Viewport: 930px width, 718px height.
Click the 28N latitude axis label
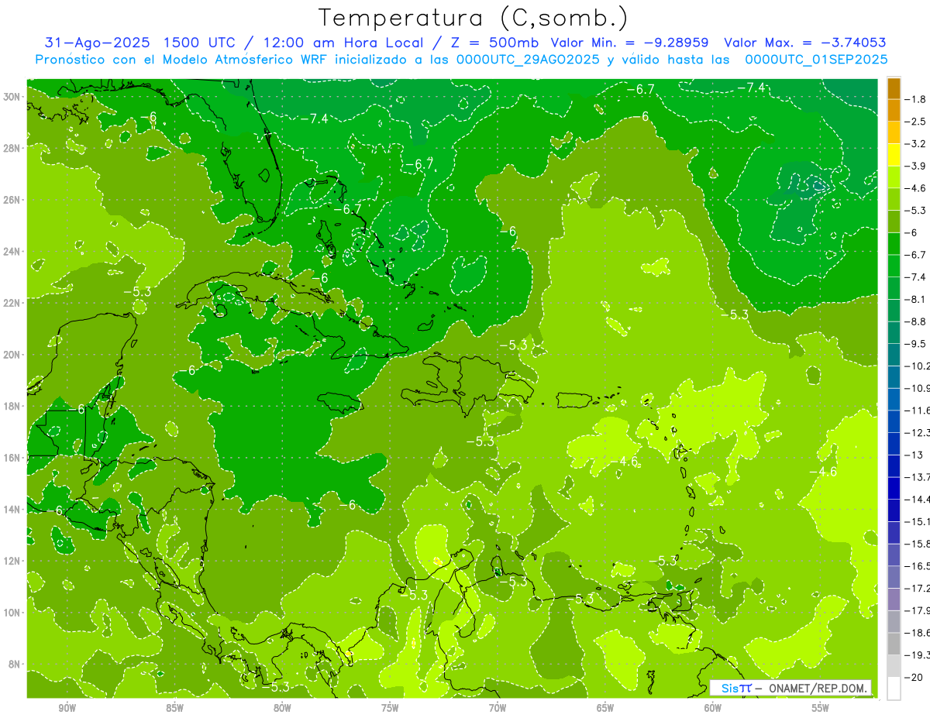12,148
